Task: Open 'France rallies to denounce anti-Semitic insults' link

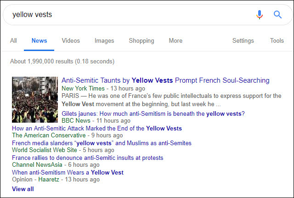Action: (x=88, y=158)
